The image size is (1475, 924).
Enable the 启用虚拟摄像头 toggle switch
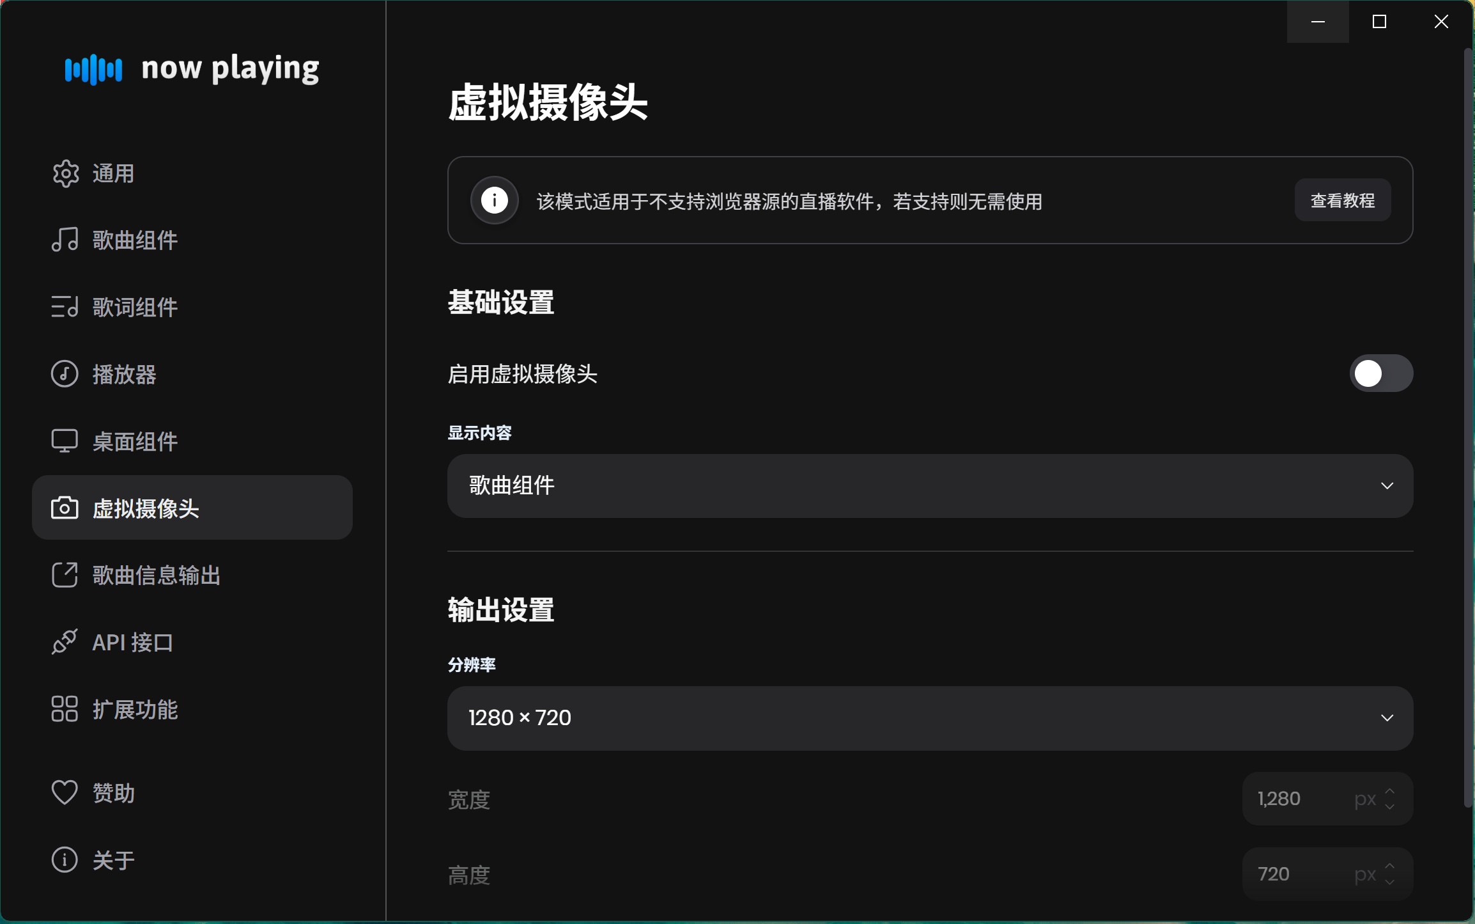click(x=1380, y=373)
